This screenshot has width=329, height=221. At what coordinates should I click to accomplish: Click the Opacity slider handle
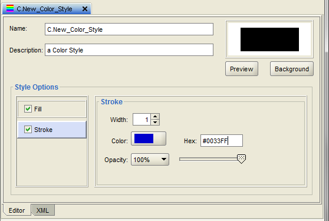tap(241, 159)
